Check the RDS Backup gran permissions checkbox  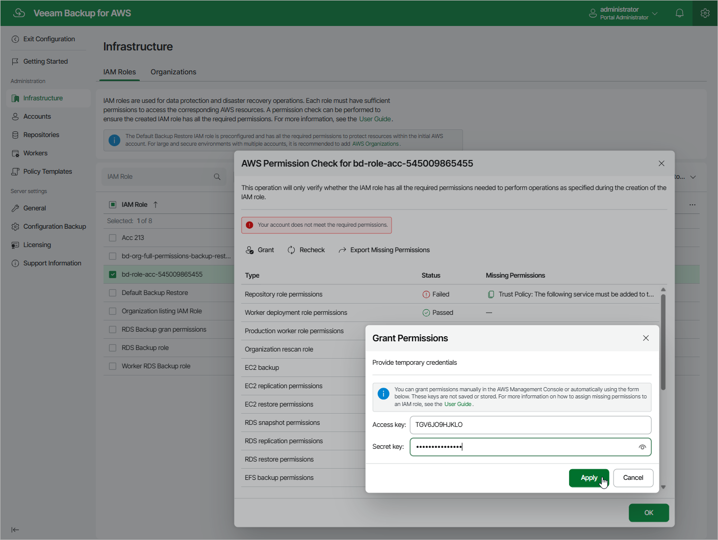tap(113, 330)
